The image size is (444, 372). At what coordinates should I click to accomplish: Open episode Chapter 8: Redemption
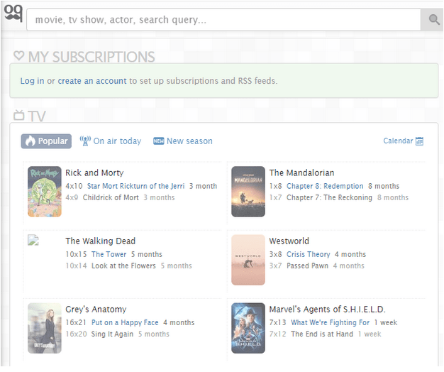(325, 186)
